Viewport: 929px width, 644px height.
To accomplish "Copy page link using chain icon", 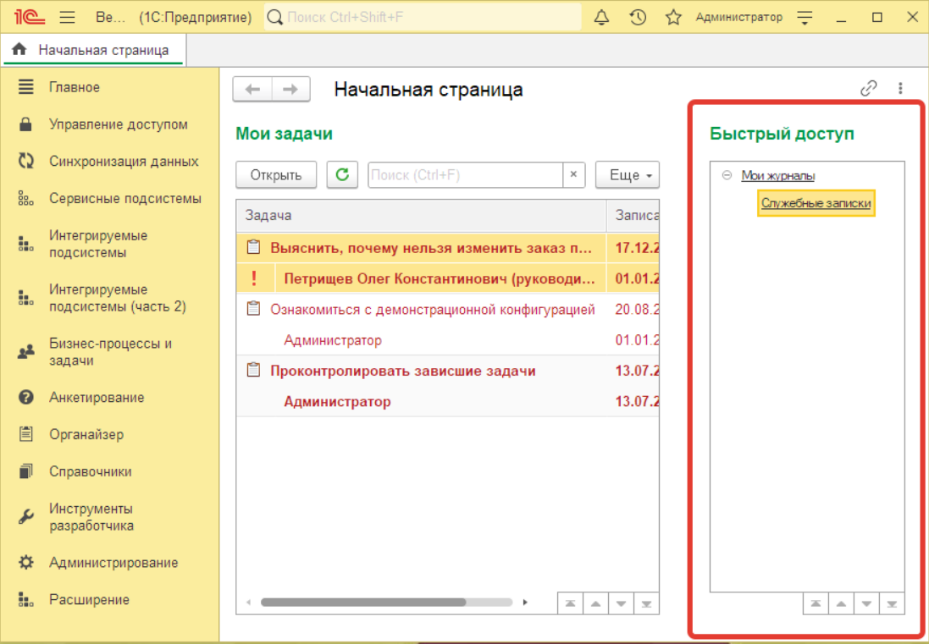I will pos(868,88).
